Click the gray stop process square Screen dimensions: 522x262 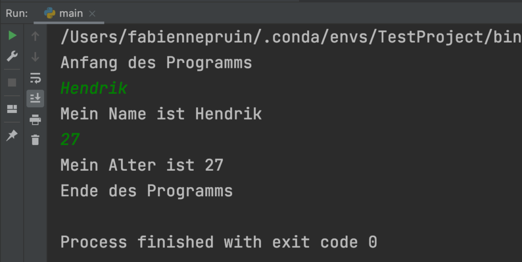12,82
